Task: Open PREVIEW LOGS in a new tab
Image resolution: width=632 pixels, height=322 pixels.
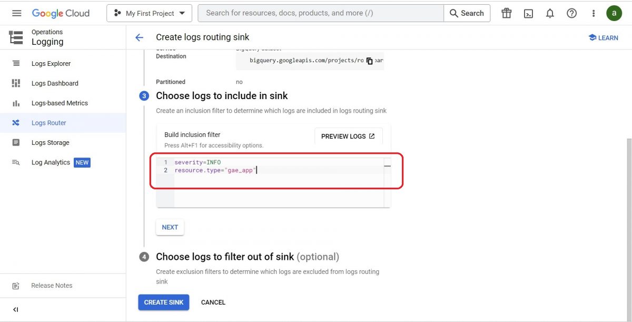Action: [348, 136]
